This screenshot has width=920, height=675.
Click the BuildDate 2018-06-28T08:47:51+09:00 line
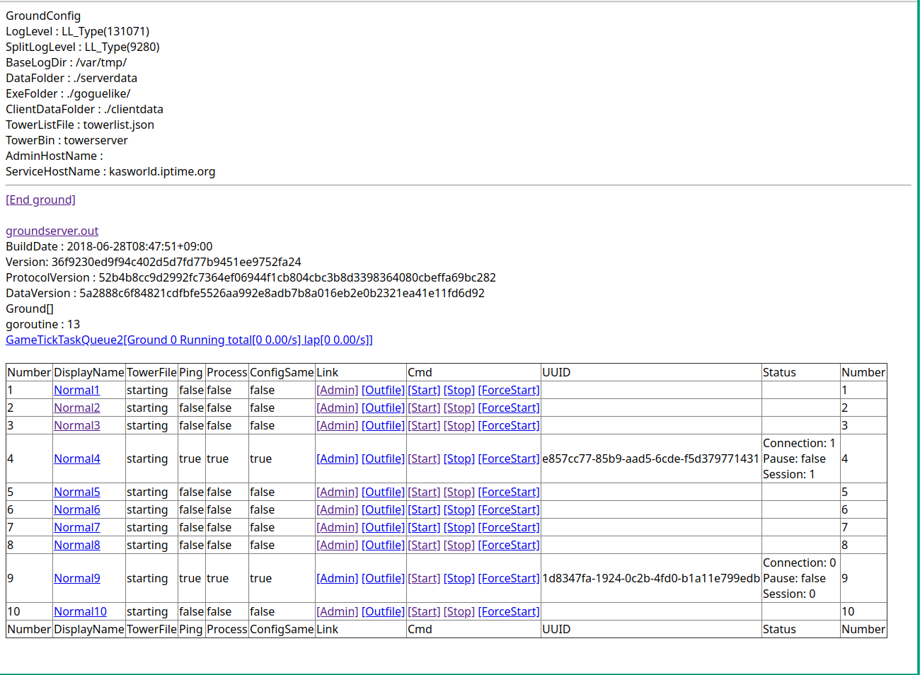pos(109,246)
